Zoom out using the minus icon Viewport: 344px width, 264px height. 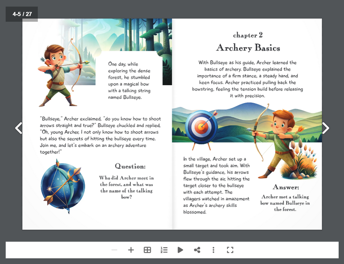click(114, 250)
